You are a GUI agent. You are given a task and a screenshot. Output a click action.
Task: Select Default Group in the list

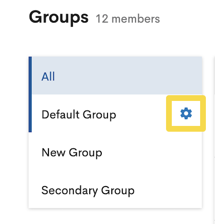tap(115, 113)
